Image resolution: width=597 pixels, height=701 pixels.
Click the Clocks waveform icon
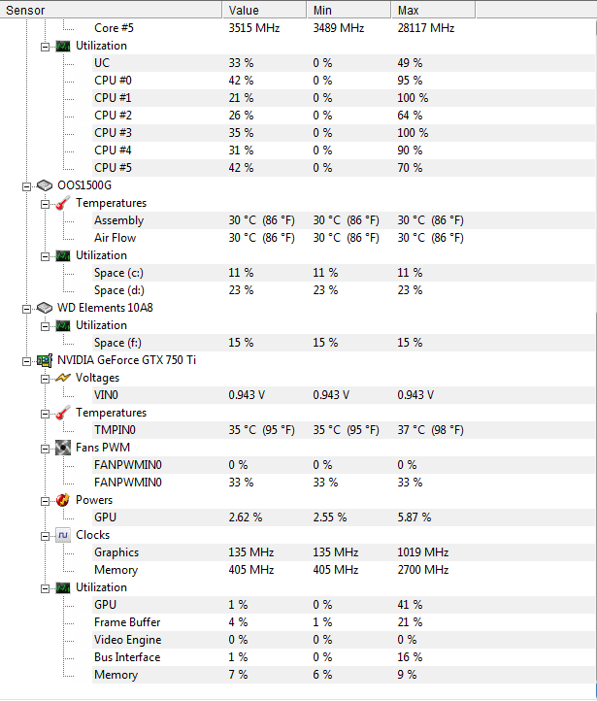click(63, 535)
